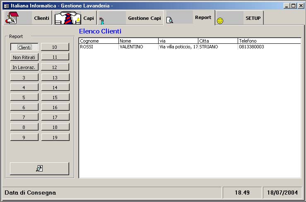Click the Elenco Clienti heading

click(x=100, y=31)
